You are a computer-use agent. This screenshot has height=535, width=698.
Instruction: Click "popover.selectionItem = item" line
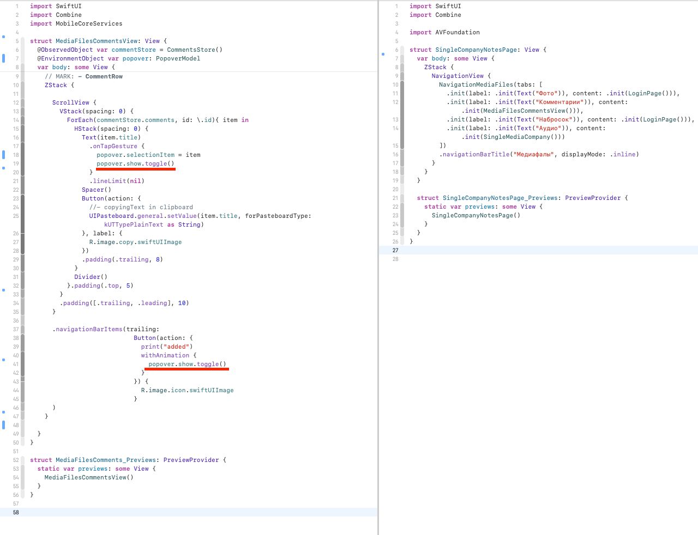pos(148,155)
